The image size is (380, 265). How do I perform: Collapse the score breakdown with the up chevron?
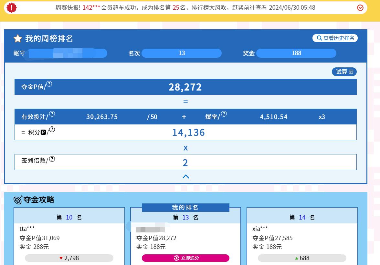pyautogui.click(x=185, y=177)
